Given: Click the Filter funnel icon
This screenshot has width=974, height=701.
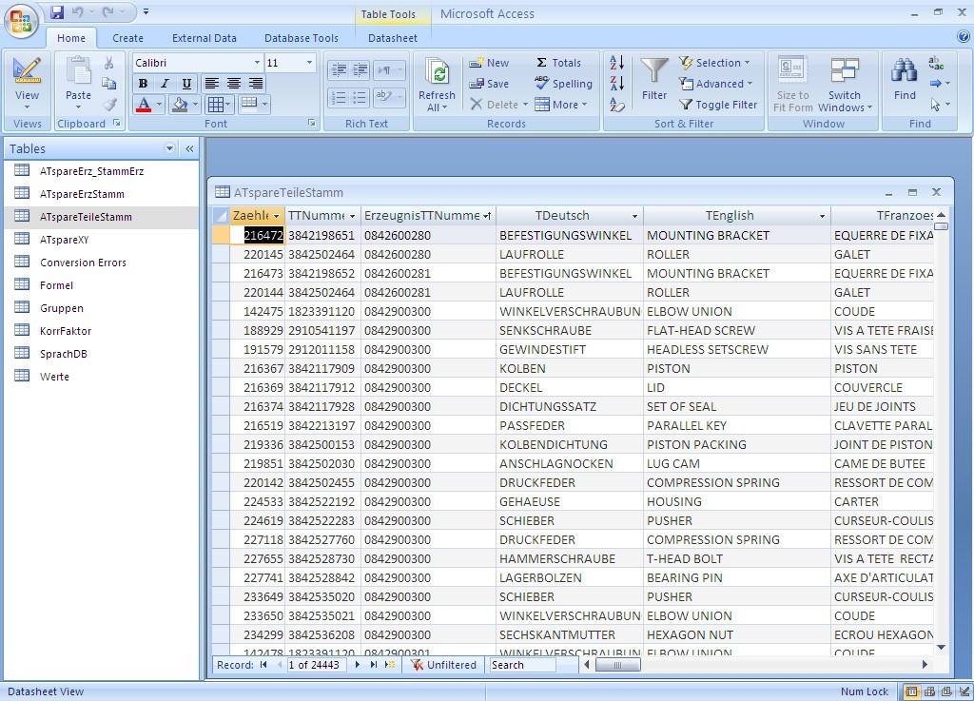Looking at the screenshot, I should click(x=654, y=70).
